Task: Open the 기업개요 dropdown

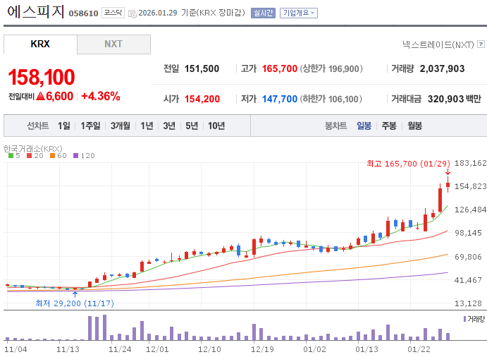Action: [299, 13]
